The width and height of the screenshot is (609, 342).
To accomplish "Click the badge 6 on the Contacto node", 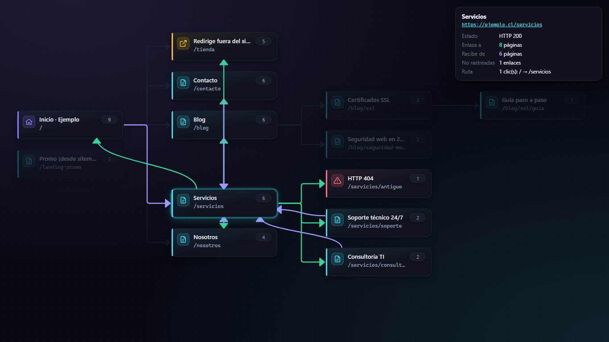I will pos(263,81).
